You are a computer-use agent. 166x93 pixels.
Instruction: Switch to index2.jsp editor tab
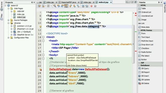pyautogui.click(x=103, y=2)
